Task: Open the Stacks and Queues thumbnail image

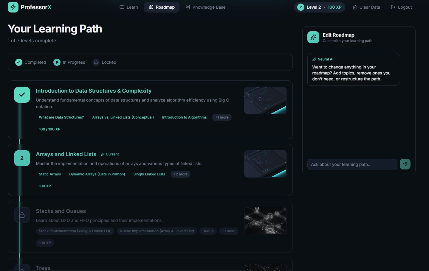Action: tap(265, 221)
